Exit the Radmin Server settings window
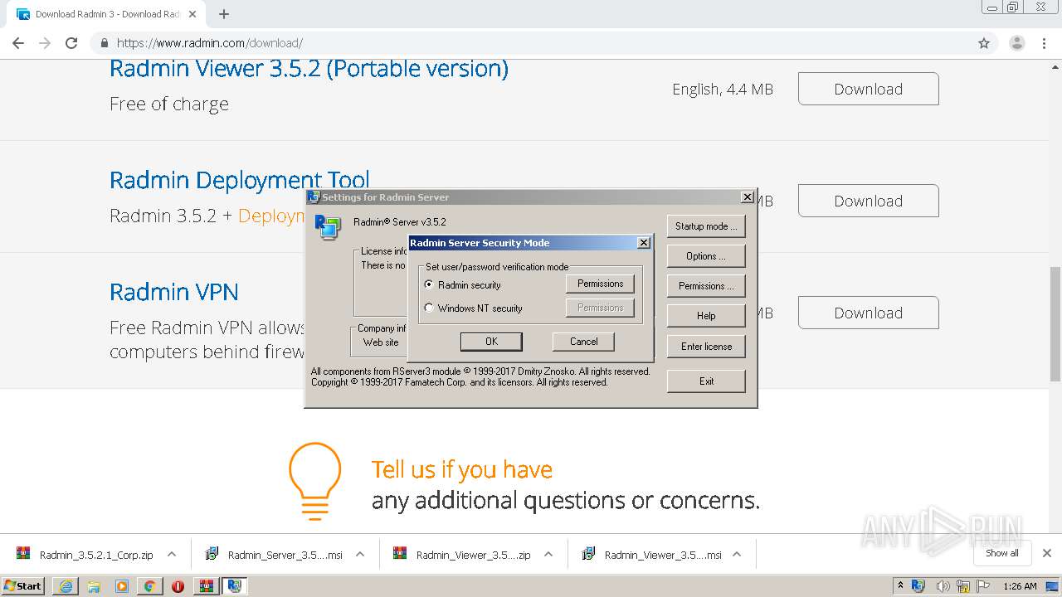 706,381
